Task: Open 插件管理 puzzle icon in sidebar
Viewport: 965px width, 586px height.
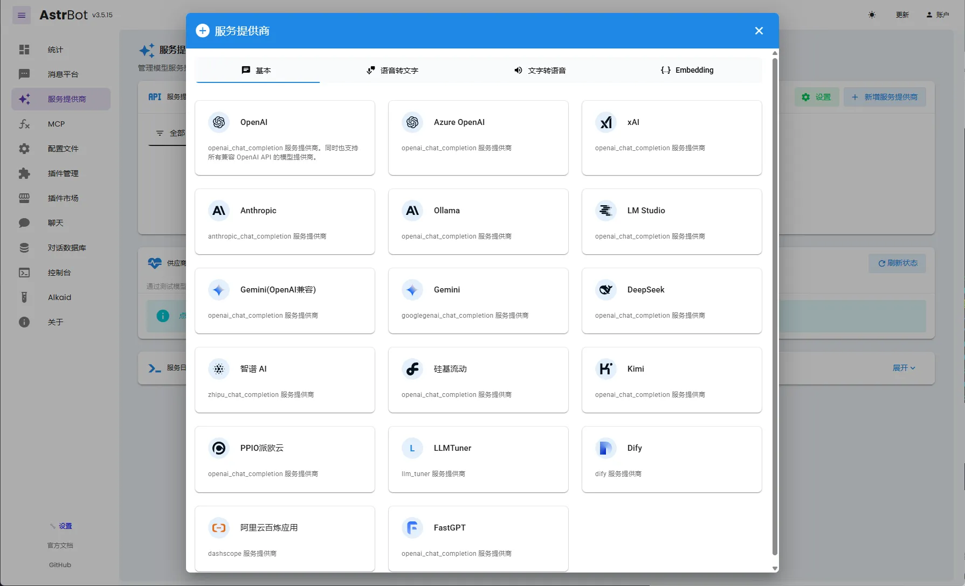Action: point(24,173)
